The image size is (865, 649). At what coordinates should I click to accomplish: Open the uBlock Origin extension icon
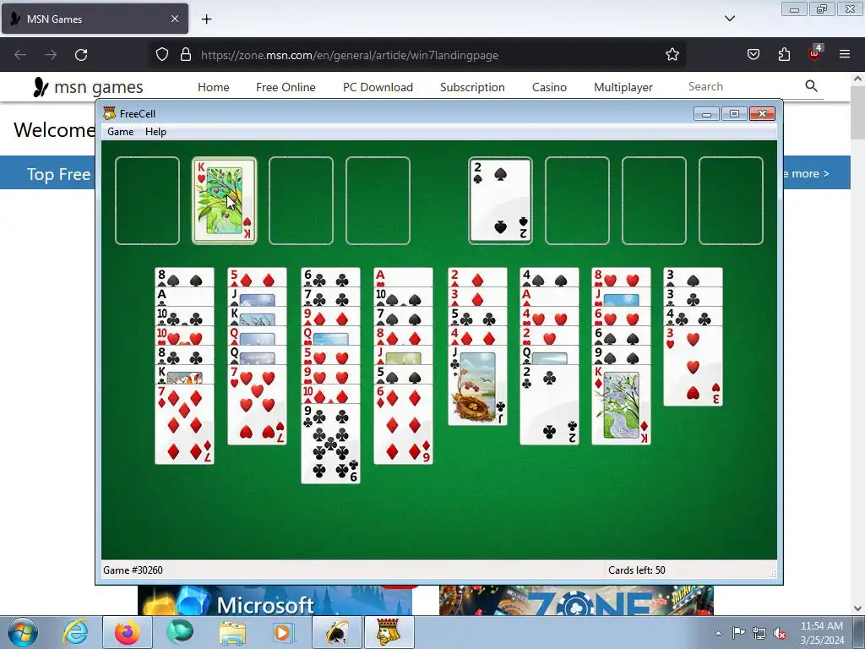point(815,53)
